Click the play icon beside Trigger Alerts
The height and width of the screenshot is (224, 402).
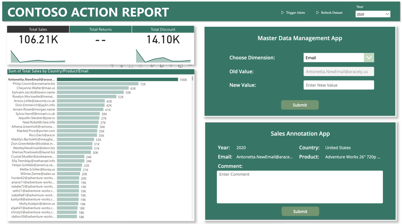tap(283, 13)
